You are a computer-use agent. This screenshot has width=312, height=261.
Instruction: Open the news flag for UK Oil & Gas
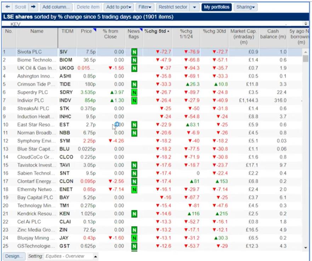click(134, 68)
